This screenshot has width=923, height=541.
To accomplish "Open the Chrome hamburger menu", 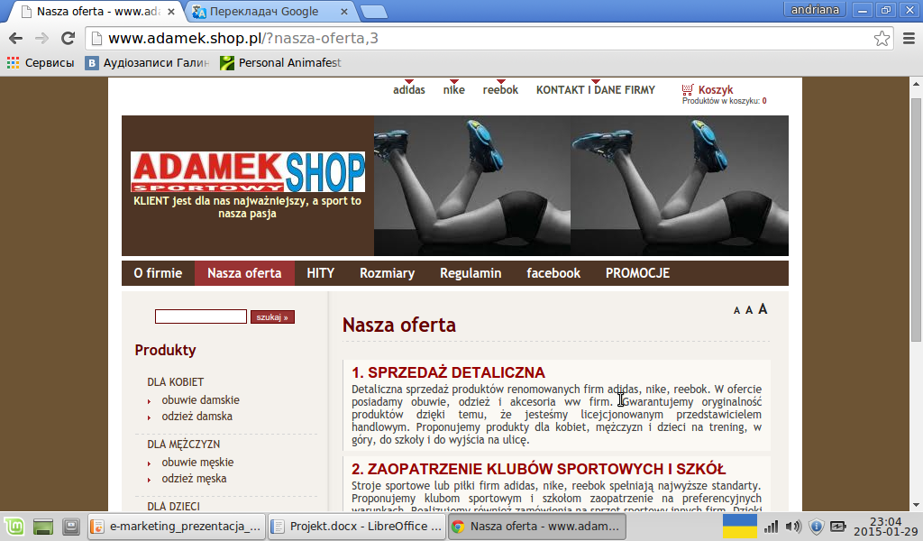I will click(908, 39).
